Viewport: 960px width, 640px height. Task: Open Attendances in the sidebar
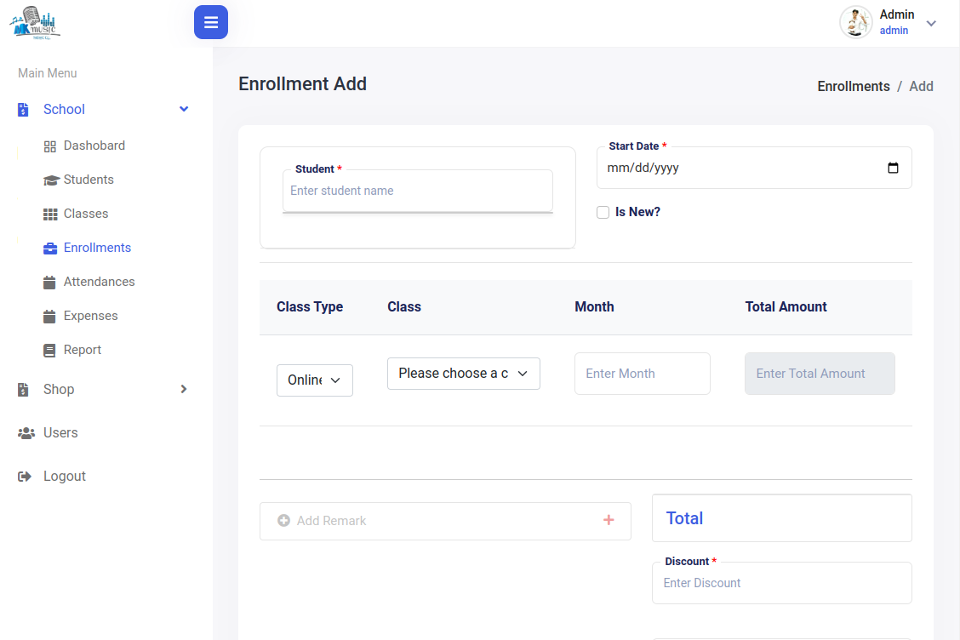pyautogui.click(x=99, y=282)
